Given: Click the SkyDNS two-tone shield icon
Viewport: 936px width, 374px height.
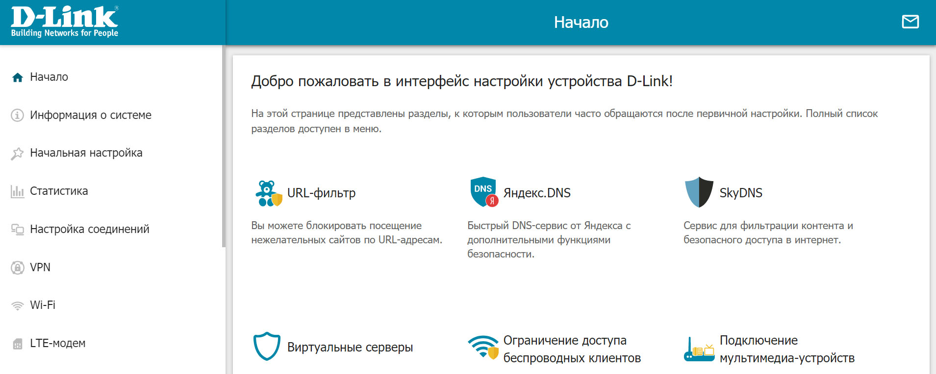Looking at the screenshot, I should tap(699, 192).
